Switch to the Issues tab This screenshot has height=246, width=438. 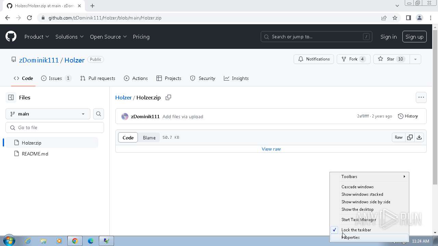(x=56, y=78)
